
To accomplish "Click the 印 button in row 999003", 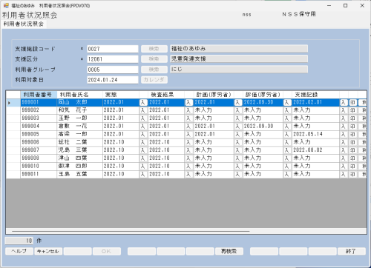I will point(353,118).
